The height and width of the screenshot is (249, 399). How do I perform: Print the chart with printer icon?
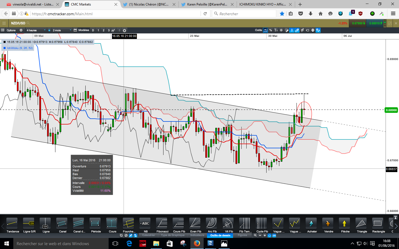tap(313, 30)
